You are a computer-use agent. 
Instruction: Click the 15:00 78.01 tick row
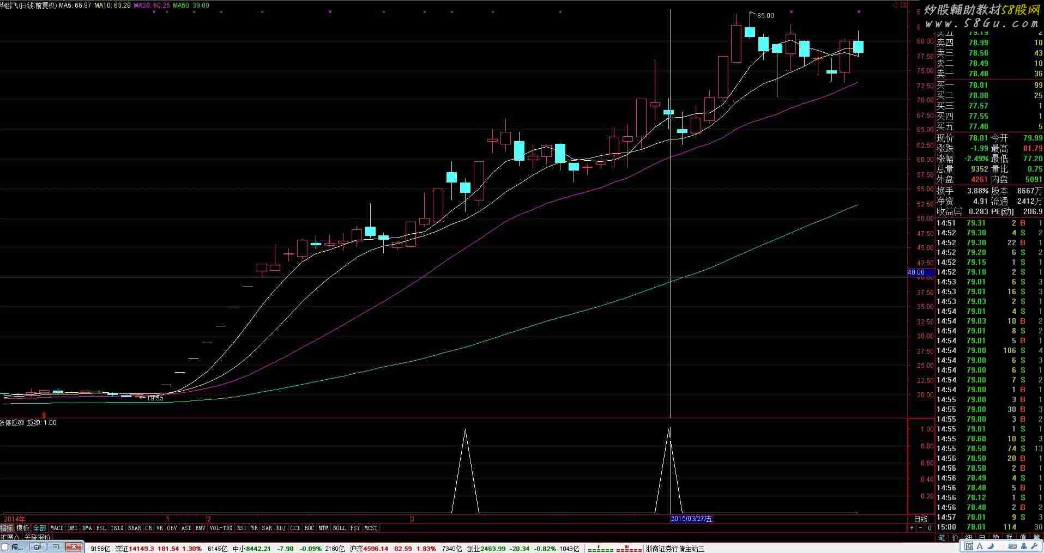[990, 527]
